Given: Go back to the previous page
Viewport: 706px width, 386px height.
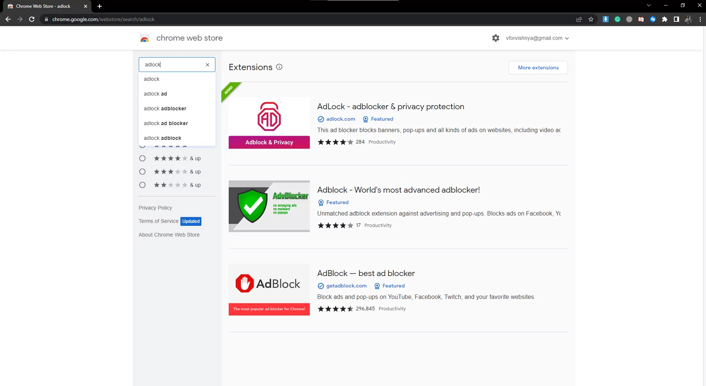Looking at the screenshot, I should coord(8,19).
